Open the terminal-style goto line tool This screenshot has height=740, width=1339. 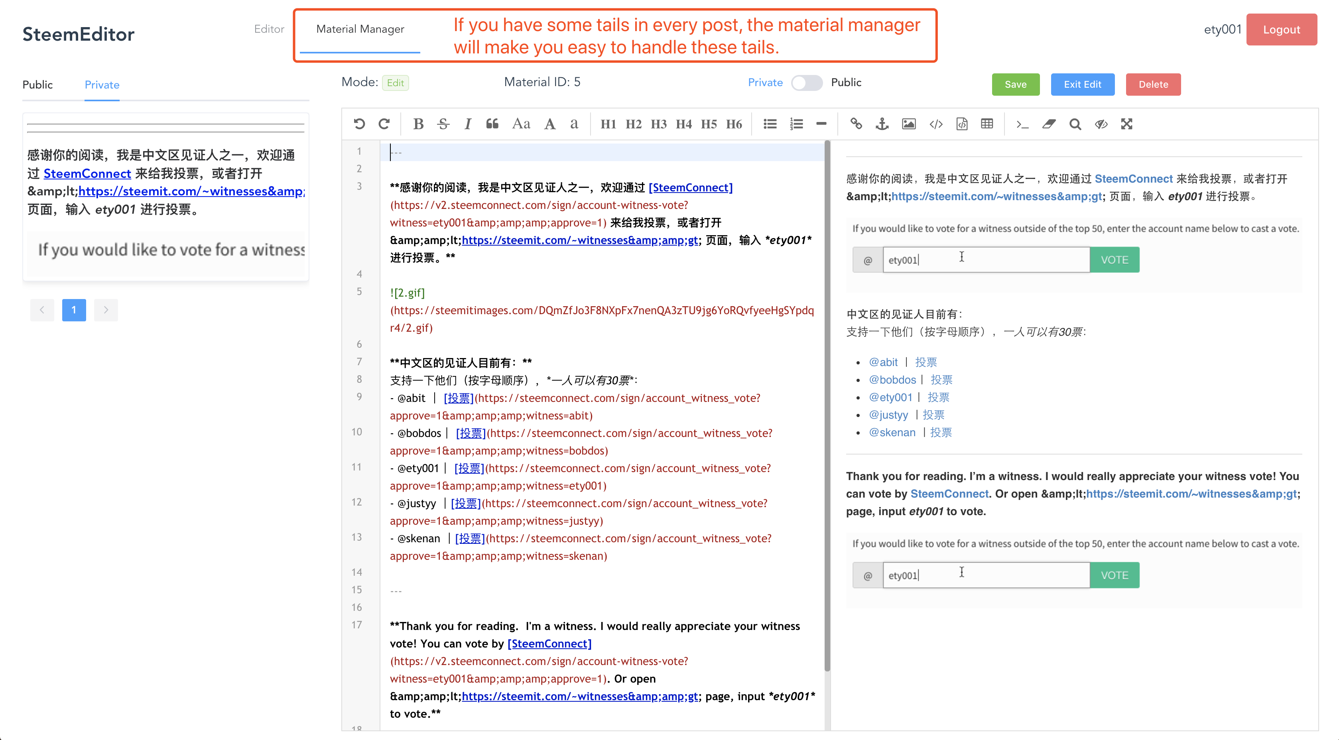coord(1022,124)
